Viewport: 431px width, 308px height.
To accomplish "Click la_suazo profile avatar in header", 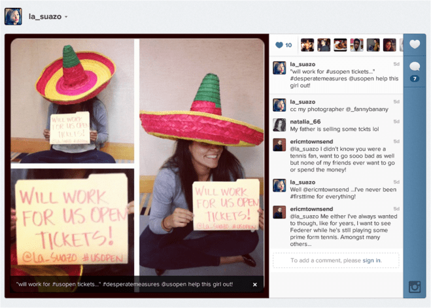I will coord(13,16).
